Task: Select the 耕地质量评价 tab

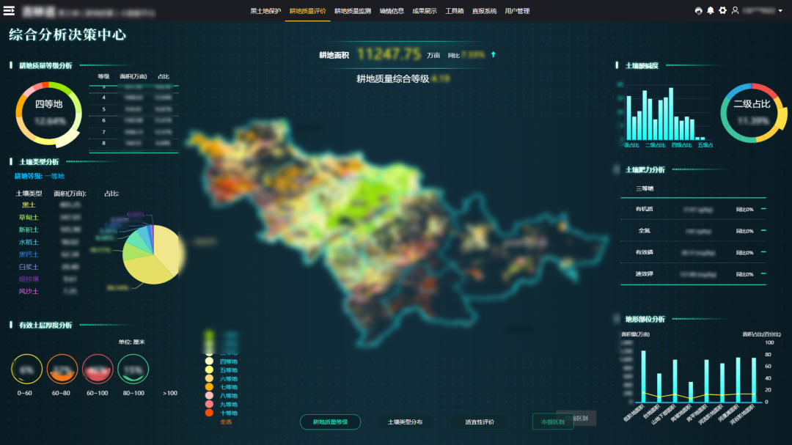Action: (x=307, y=11)
